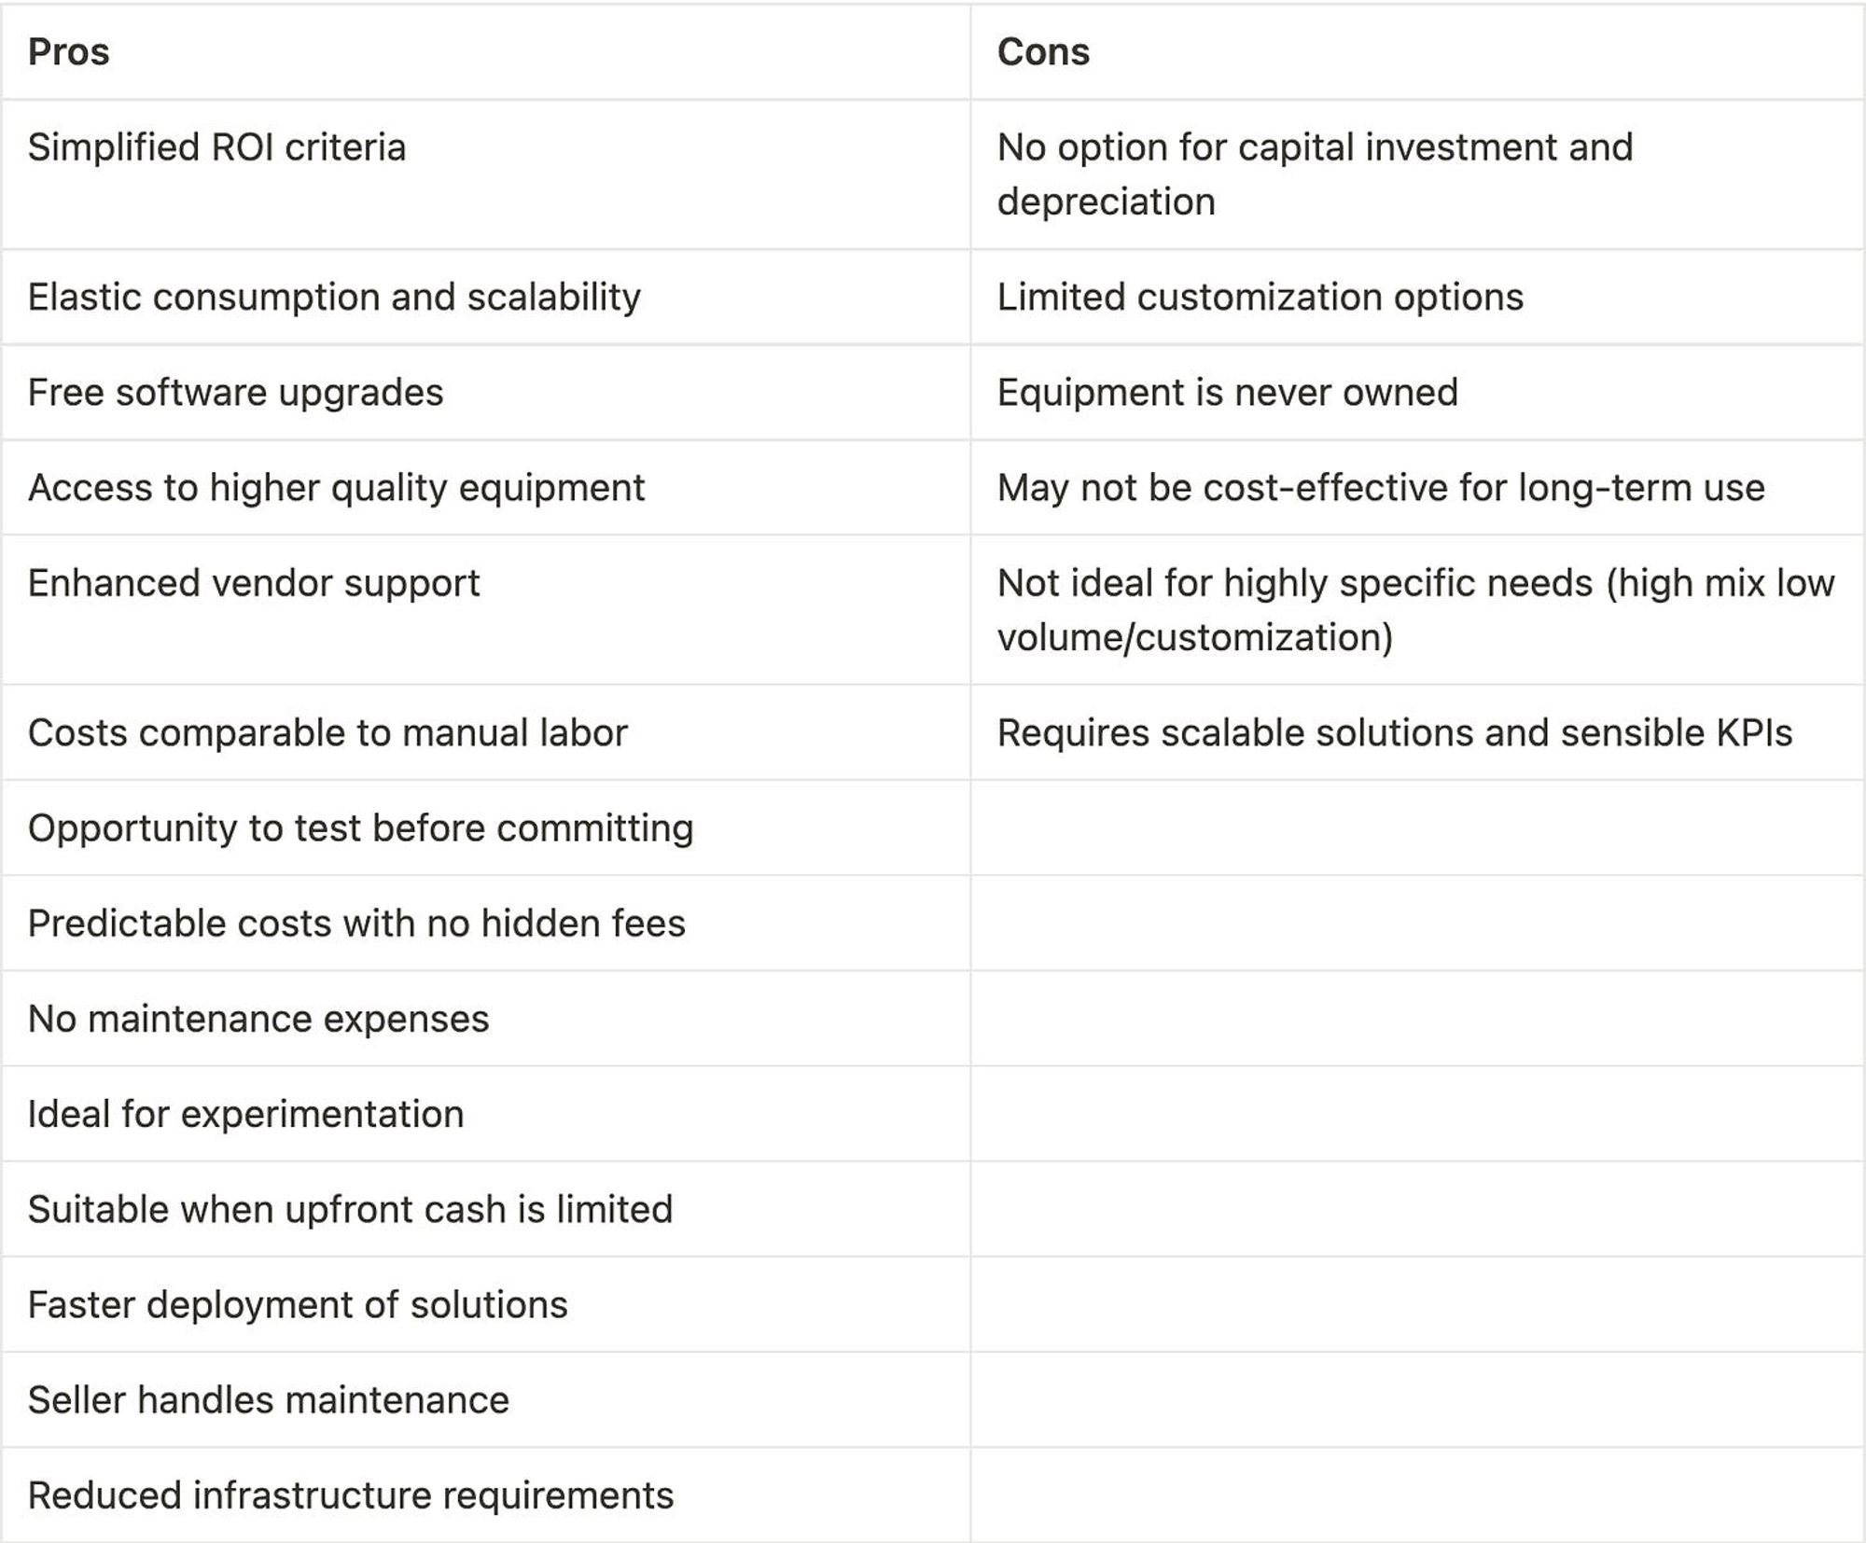Select Opportunity to test before committing
1866x1543 pixels.
pos(361,828)
